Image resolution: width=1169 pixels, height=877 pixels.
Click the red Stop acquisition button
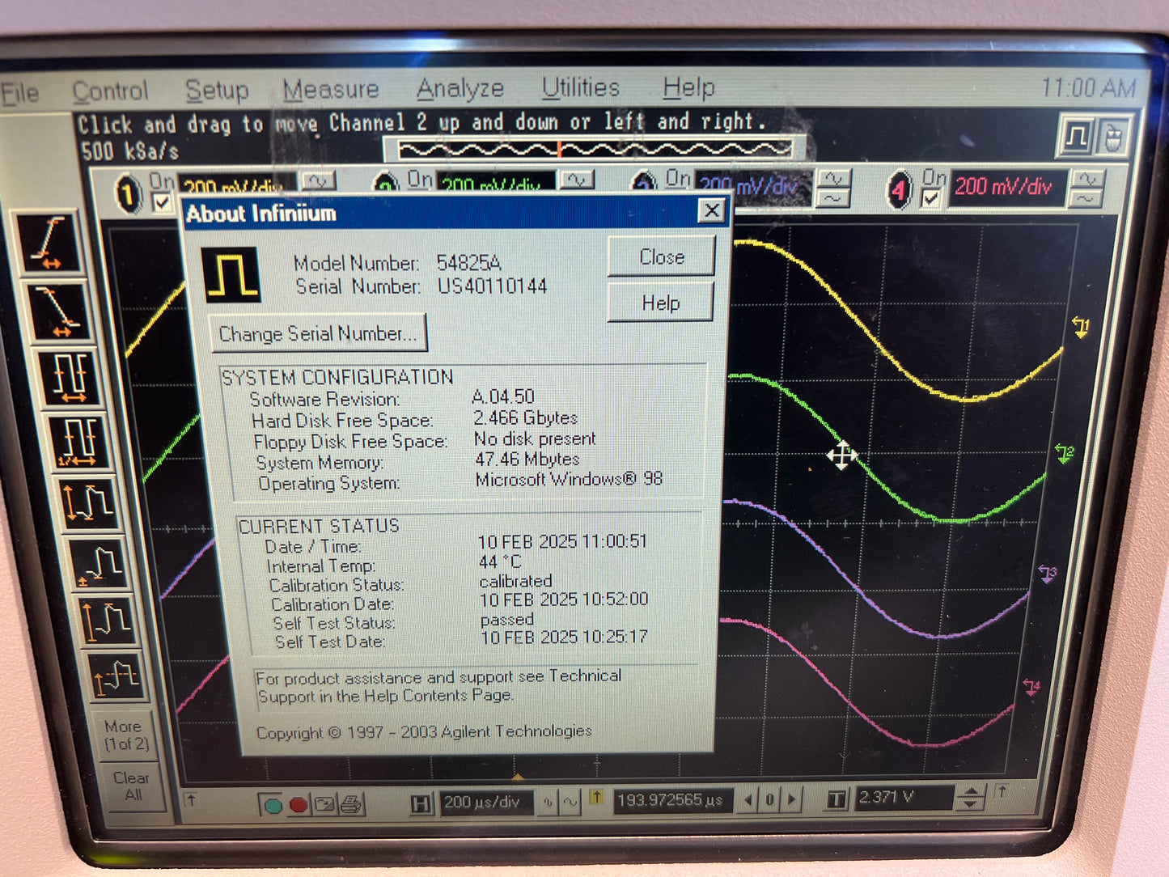[299, 805]
